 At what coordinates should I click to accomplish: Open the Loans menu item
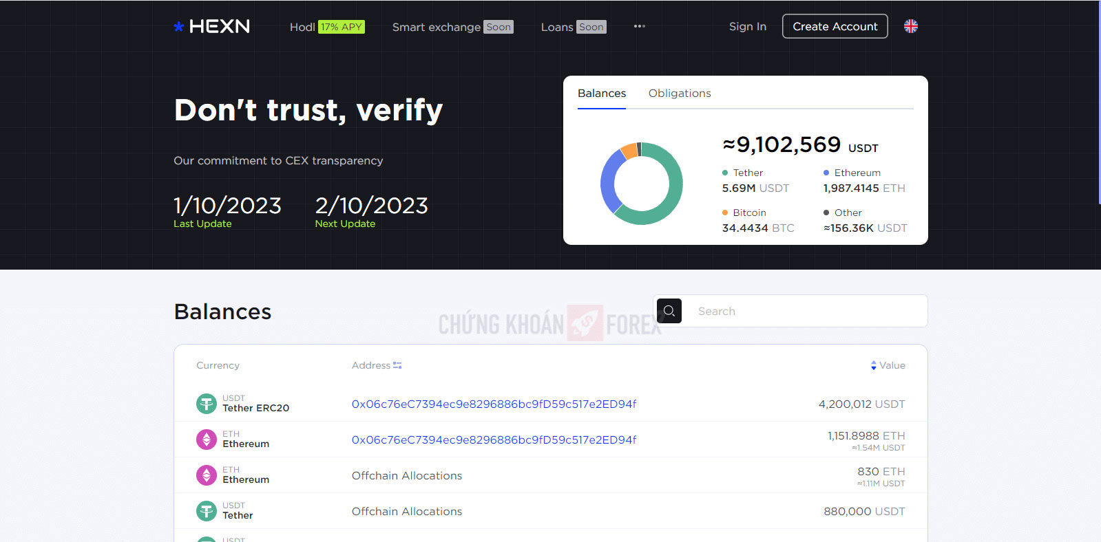(574, 27)
